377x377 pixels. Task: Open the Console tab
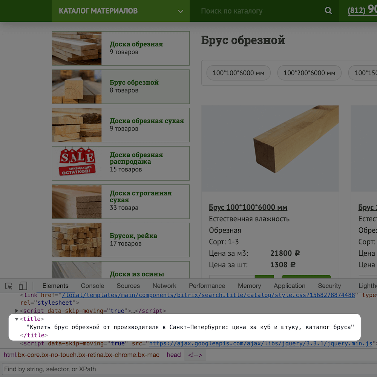tap(92, 286)
